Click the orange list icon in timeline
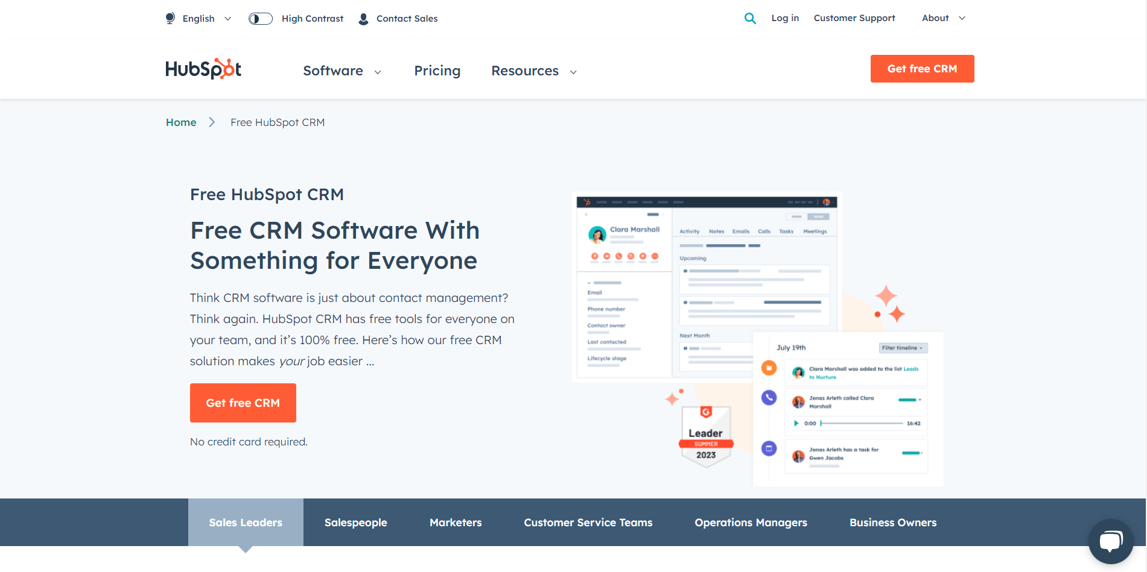This screenshot has height=572, width=1147. click(769, 368)
